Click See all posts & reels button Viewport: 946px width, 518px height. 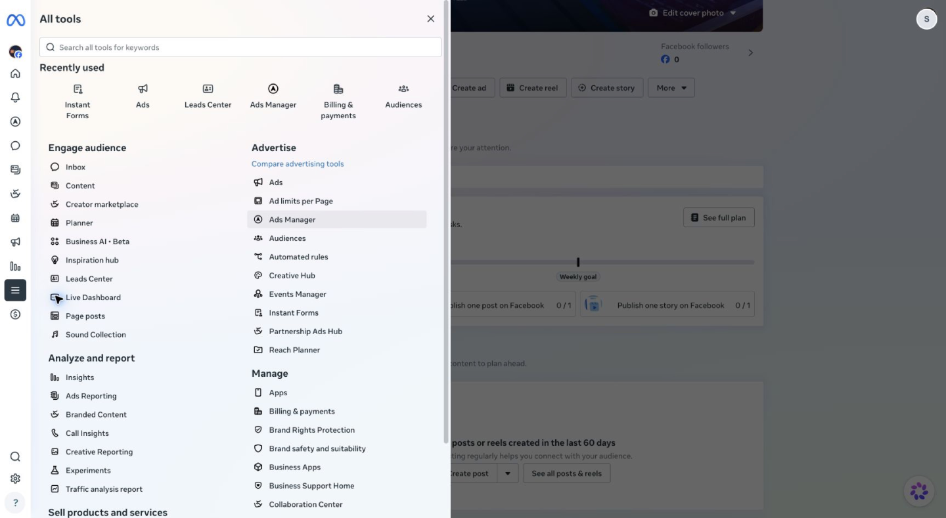click(566, 473)
